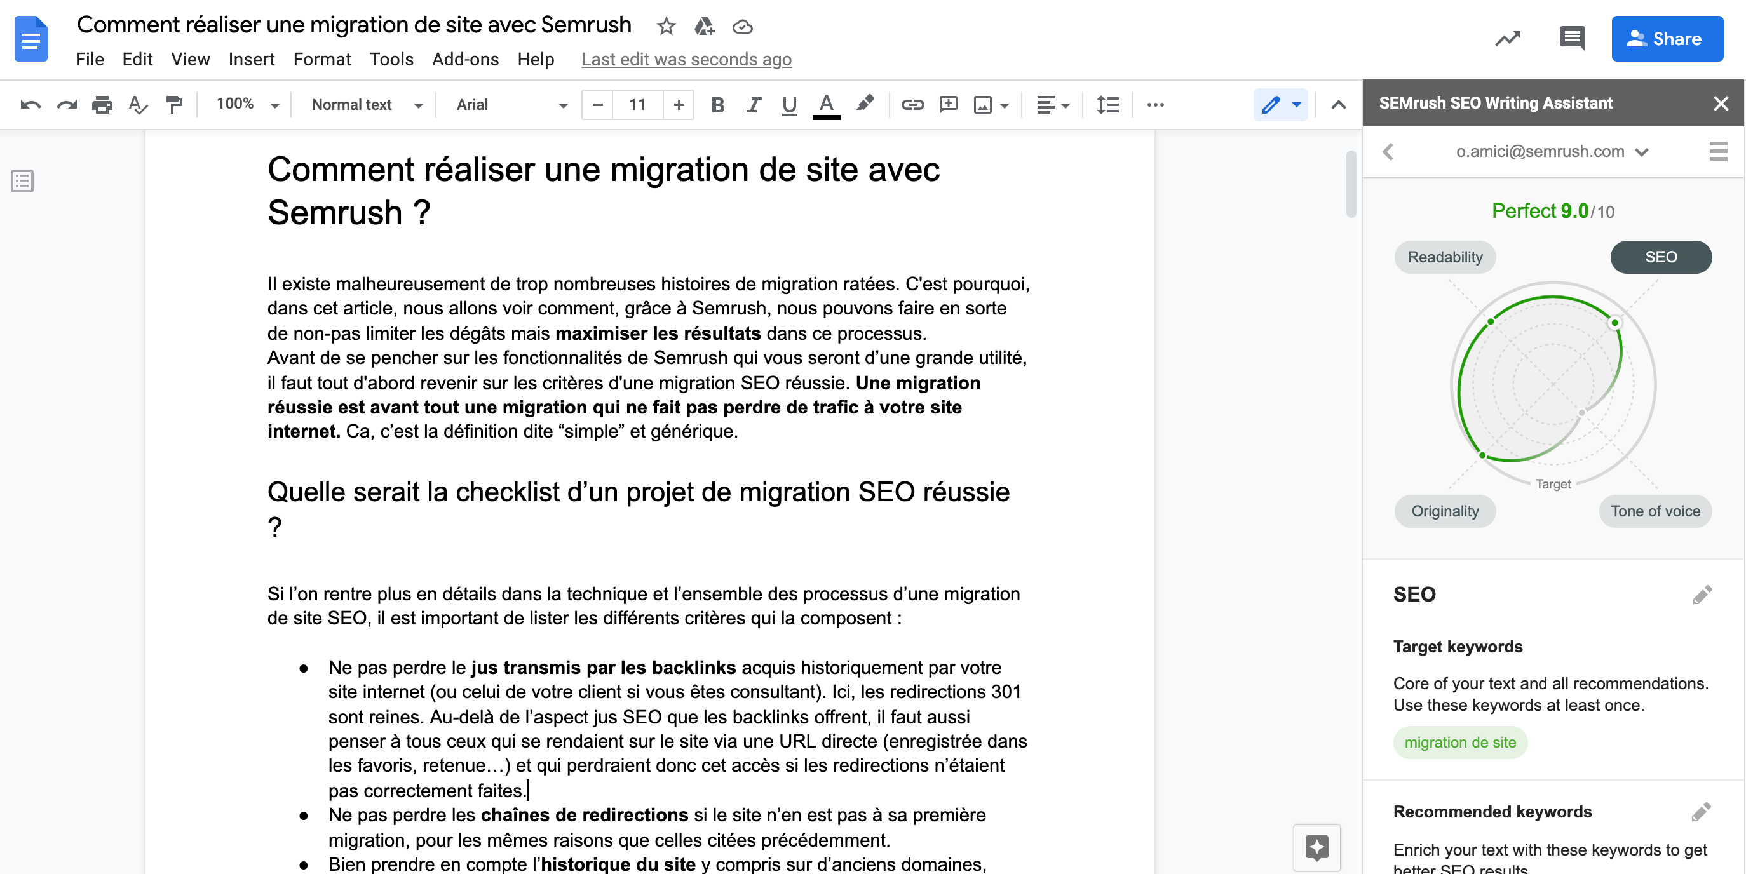Toggle bold formatting

717,104
